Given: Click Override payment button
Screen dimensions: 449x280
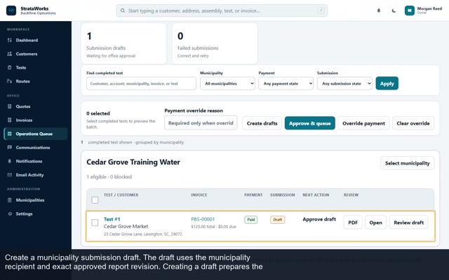Looking at the screenshot, I should click(363, 123).
